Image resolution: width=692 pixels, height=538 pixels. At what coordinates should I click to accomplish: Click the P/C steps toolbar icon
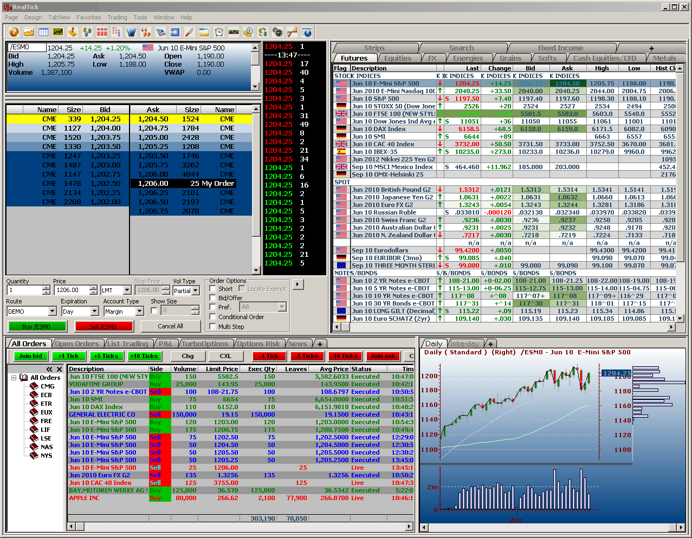(292, 33)
